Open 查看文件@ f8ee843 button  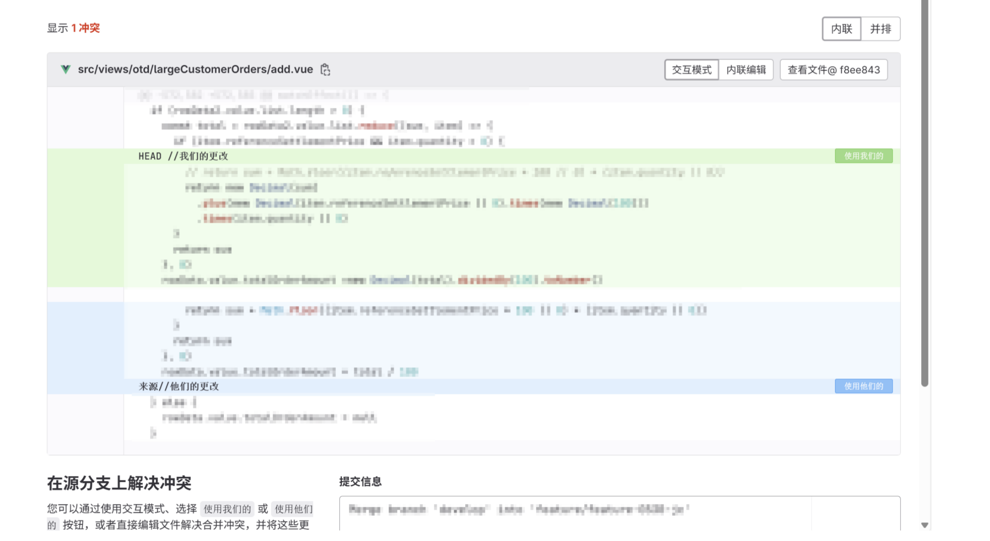[x=833, y=70]
